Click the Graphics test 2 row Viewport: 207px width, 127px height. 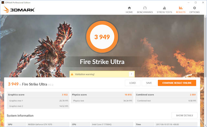[38, 106]
